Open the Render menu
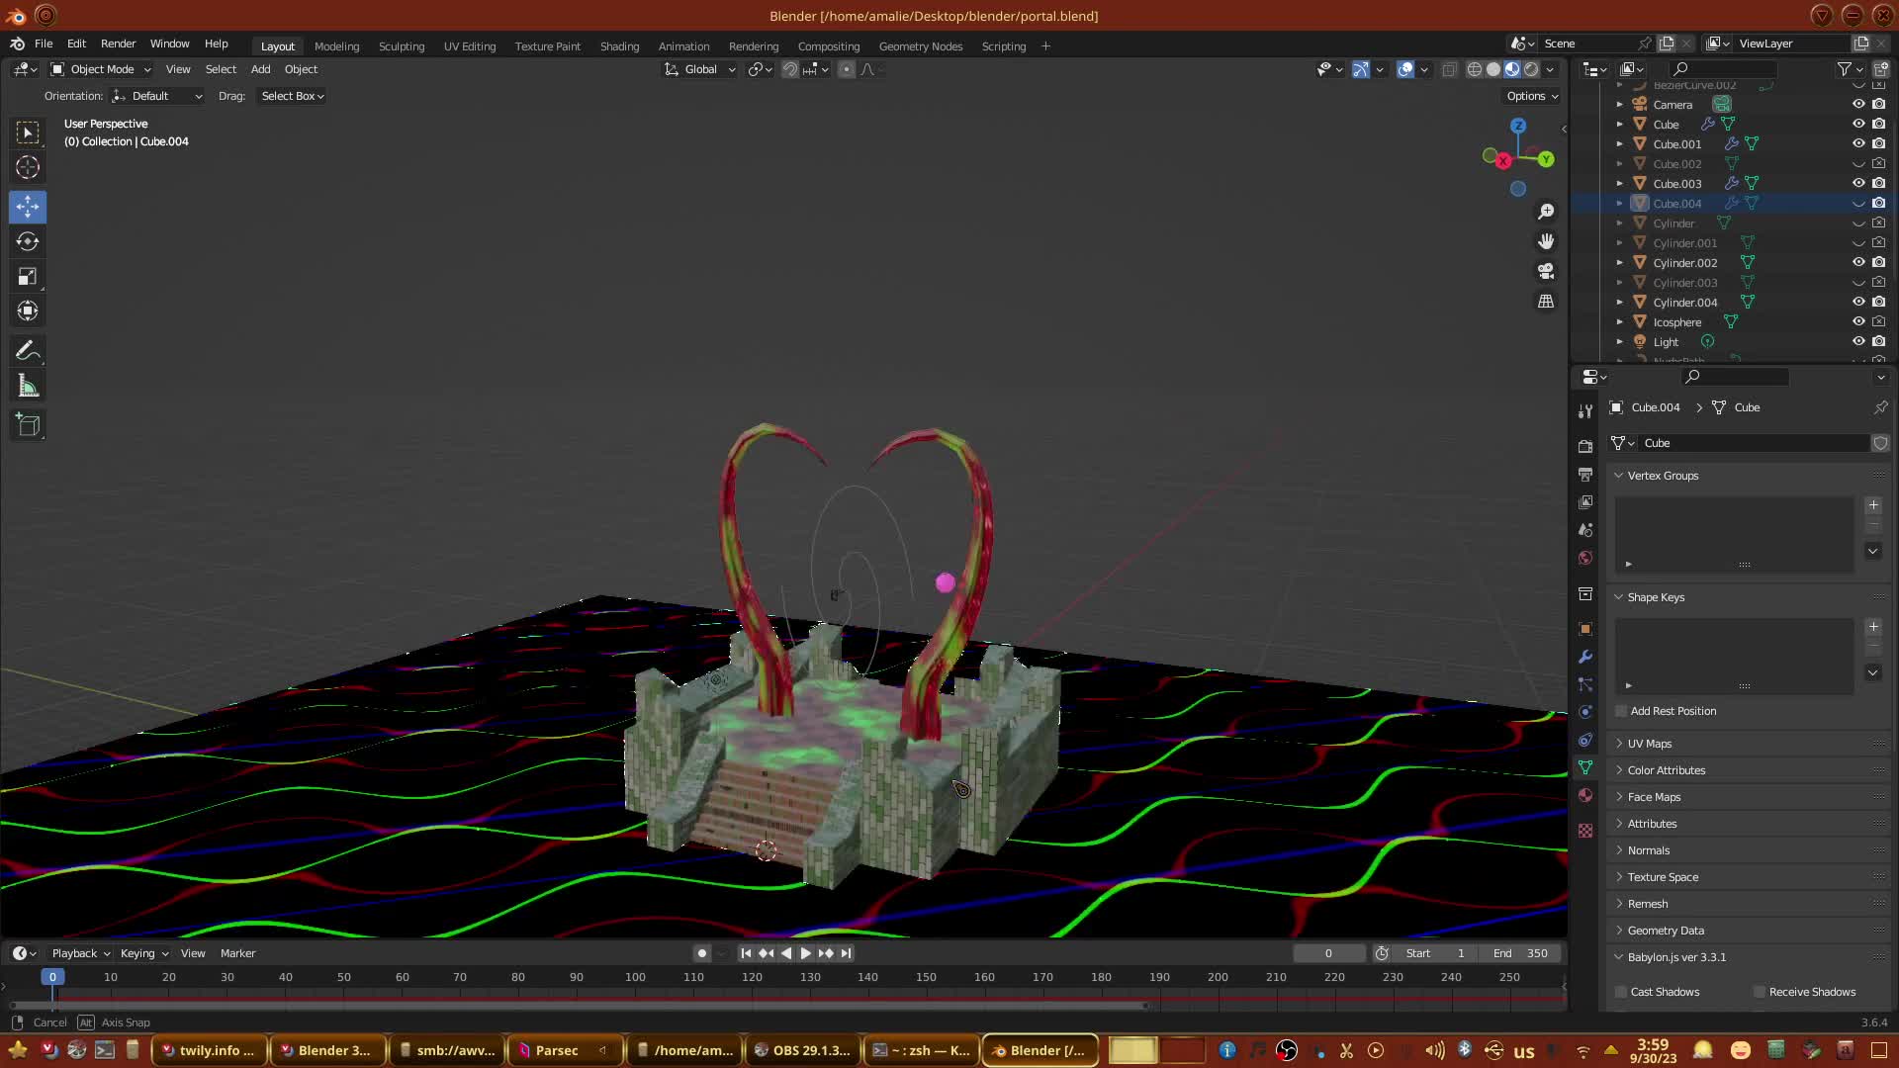 (x=118, y=44)
